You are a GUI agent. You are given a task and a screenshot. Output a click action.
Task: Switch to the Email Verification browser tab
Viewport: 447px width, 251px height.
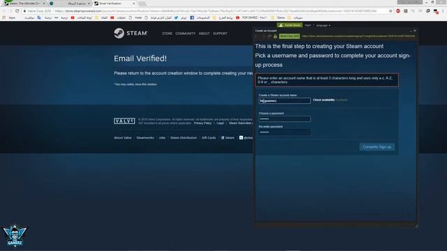pyautogui.click(x=114, y=3)
